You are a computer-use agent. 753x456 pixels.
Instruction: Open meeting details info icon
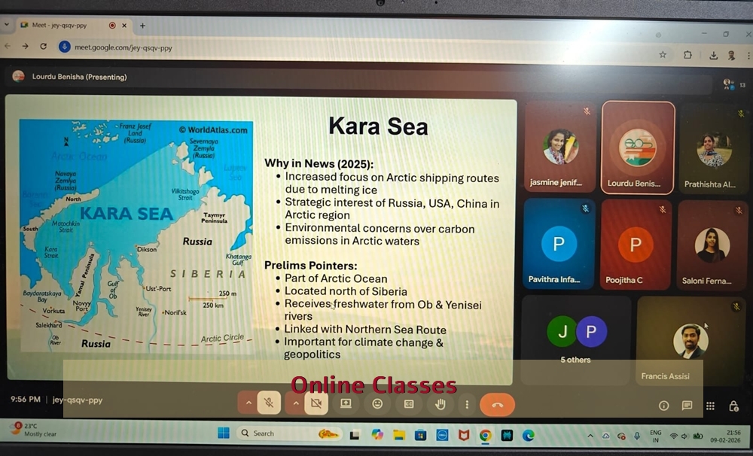[663, 406]
